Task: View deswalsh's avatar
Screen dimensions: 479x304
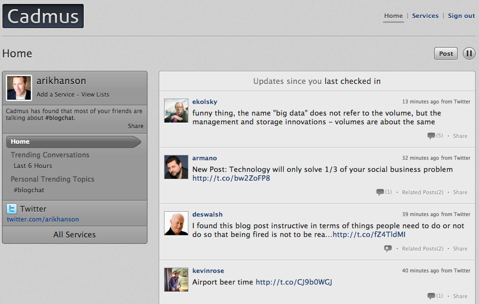Action: click(x=176, y=223)
